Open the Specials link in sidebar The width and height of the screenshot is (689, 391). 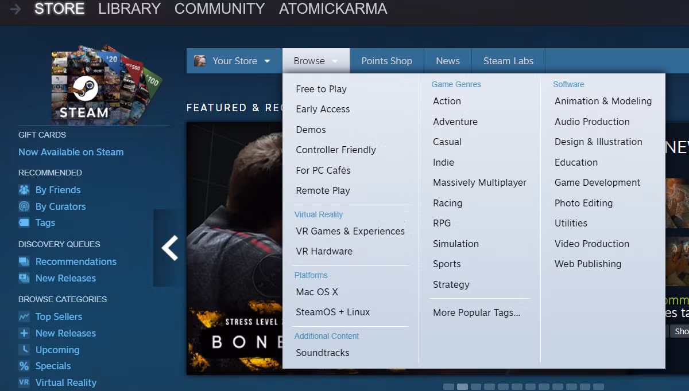53,366
